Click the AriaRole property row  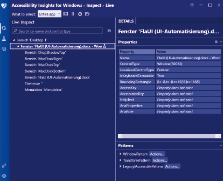click(170, 111)
